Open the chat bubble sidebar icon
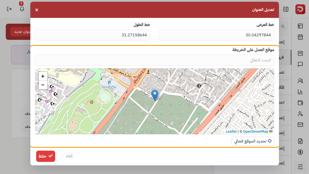 pyautogui.click(x=300, y=64)
